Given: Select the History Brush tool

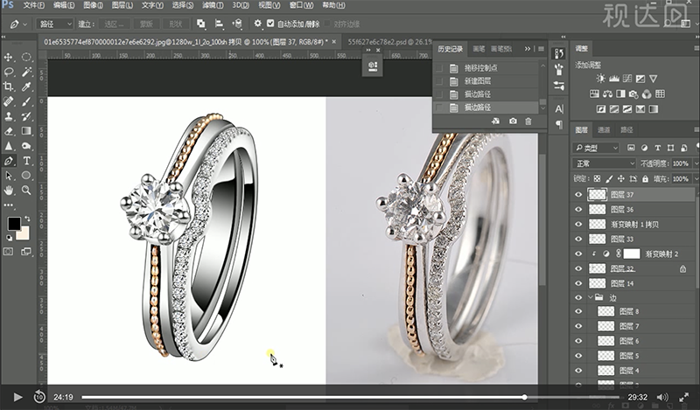Looking at the screenshot, I should tap(26, 116).
